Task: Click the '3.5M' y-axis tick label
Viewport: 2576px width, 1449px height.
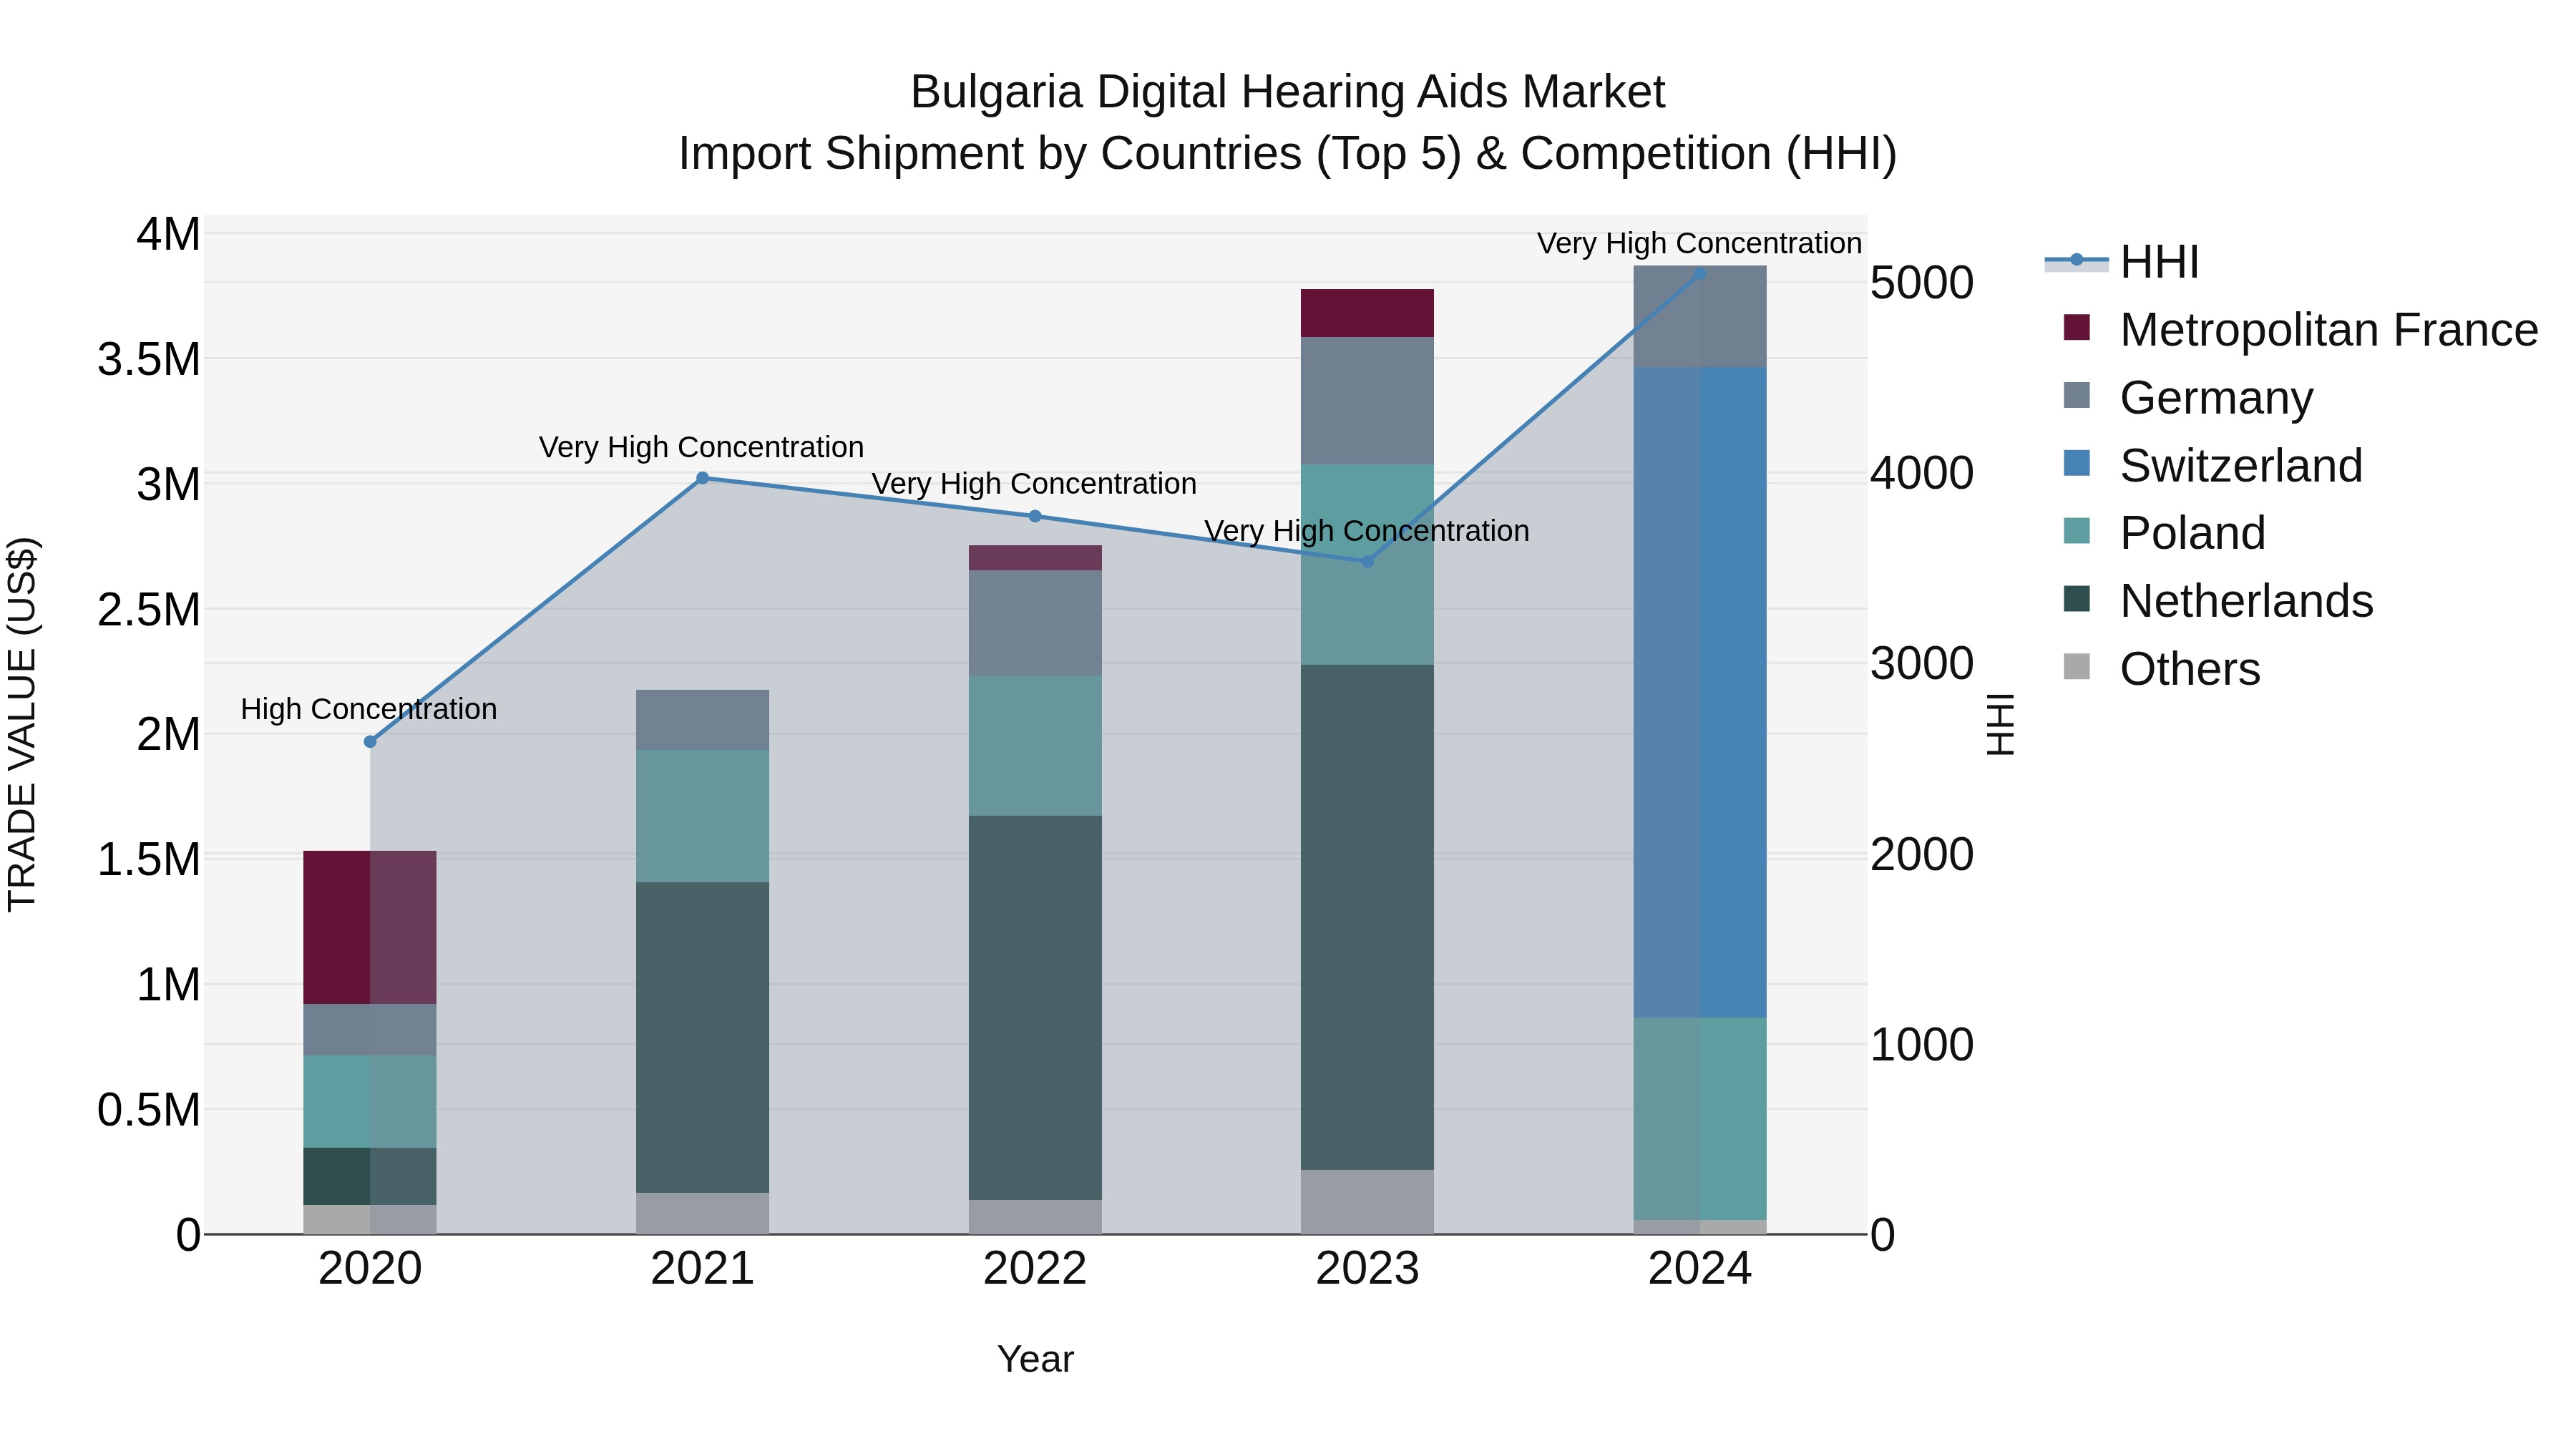Action: coord(149,359)
